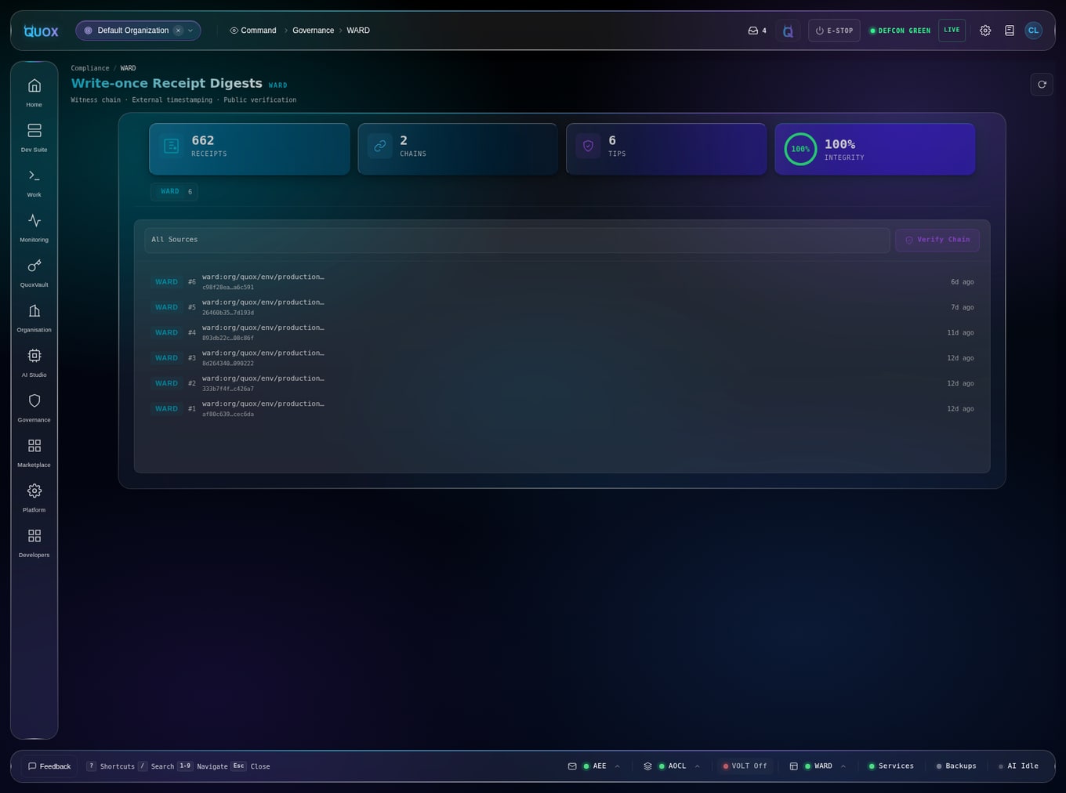Expand the Default Organization dropdown chevron

(190, 31)
